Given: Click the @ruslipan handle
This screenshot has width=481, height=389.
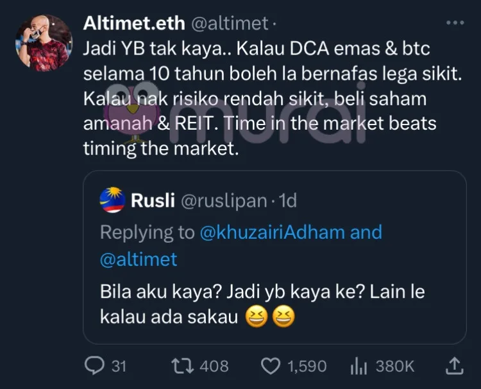Looking at the screenshot, I should pos(221,201).
